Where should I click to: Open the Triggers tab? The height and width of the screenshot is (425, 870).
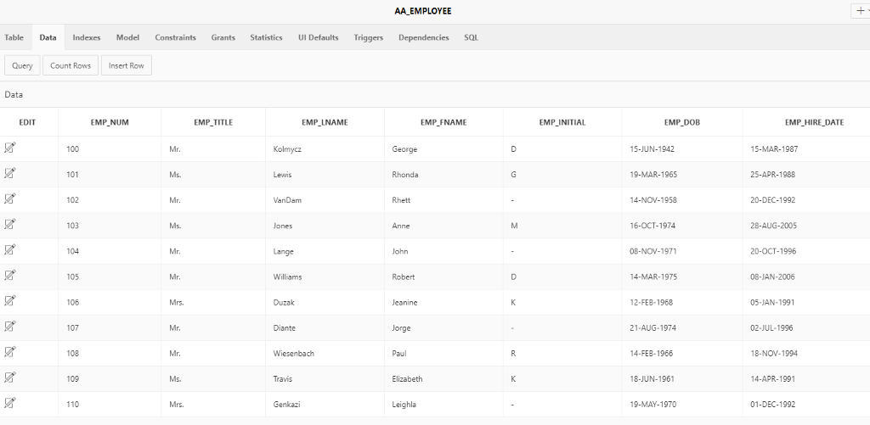[369, 37]
